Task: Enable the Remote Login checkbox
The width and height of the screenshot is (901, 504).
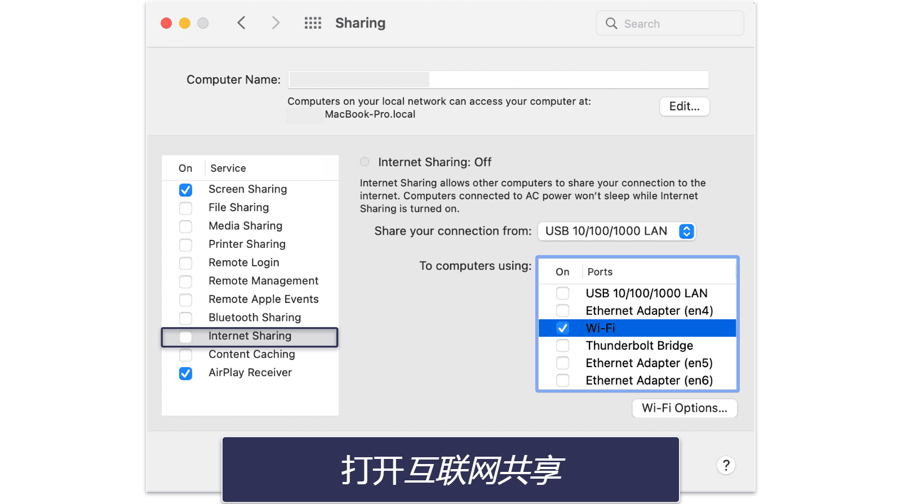Action: (185, 263)
